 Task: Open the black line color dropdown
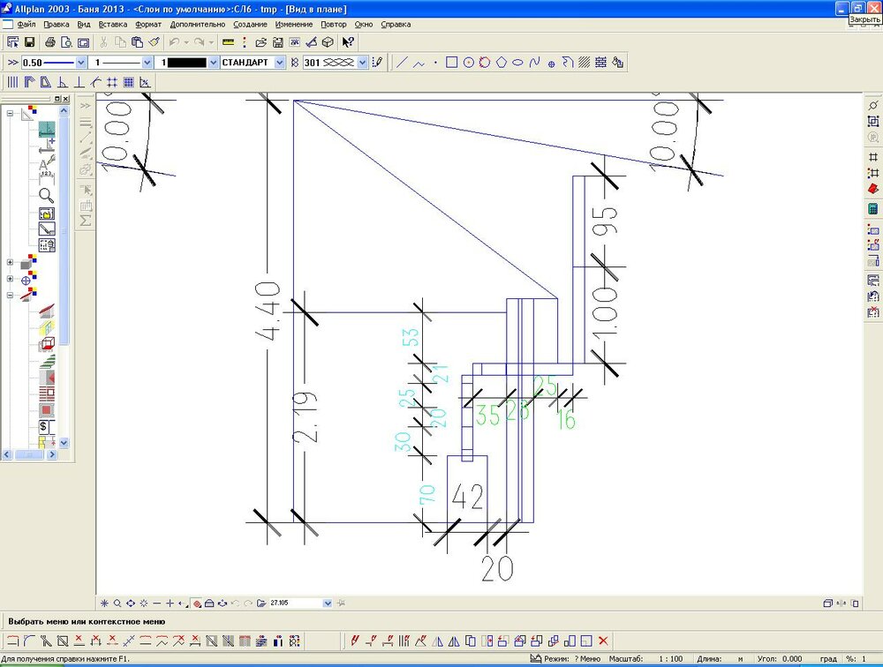point(213,63)
